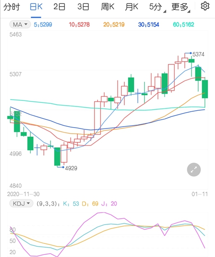
Task: Switch to 2日 chart view
Action: pyautogui.click(x=59, y=7)
